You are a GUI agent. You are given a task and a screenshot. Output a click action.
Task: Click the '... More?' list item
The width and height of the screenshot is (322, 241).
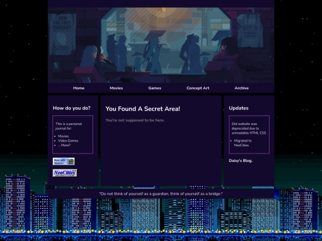[x=64, y=145]
